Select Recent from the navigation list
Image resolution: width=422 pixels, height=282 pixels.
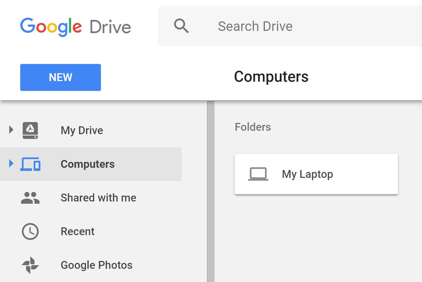pos(77,231)
